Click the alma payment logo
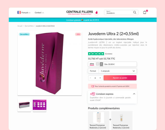This screenshot has height=130, width=165. pyautogui.click(x=92, y=64)
